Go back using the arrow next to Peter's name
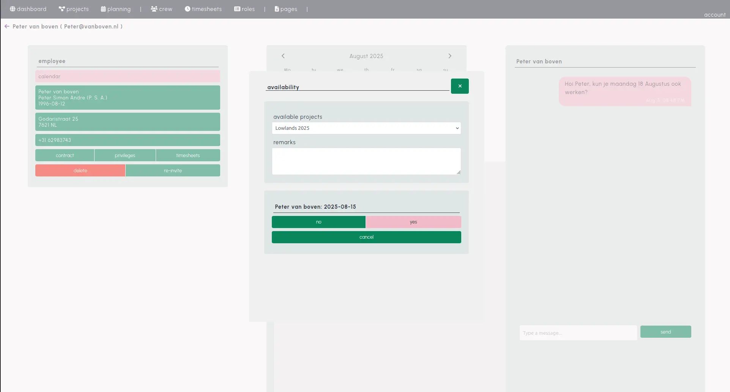The image size is (730, 392). (7, 26)
